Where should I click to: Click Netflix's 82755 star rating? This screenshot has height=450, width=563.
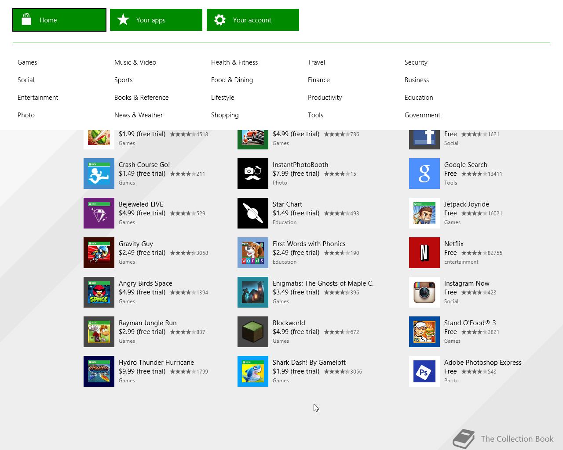[482, 253]
